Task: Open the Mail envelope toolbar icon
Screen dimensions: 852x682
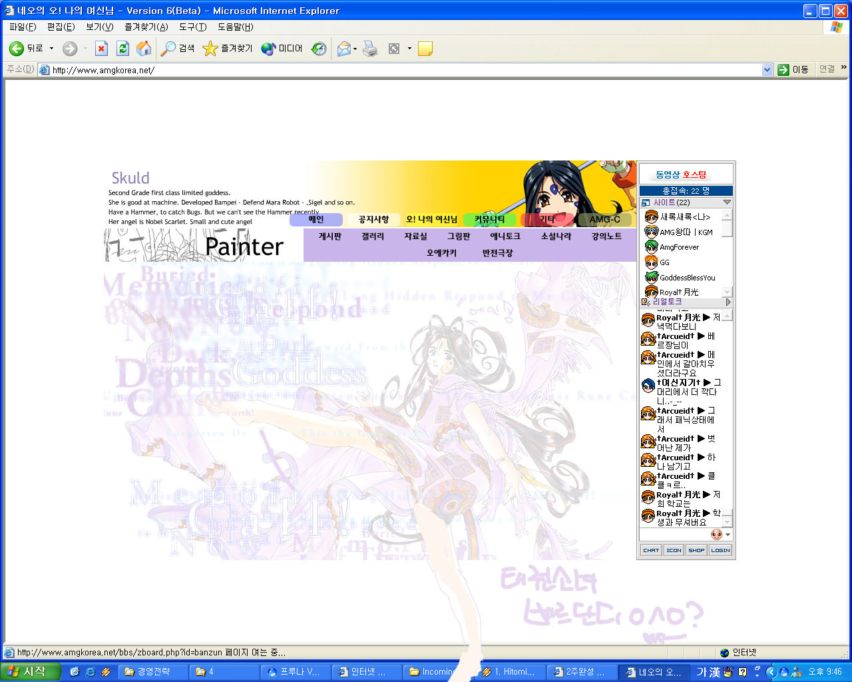Action: coord(343,49)
